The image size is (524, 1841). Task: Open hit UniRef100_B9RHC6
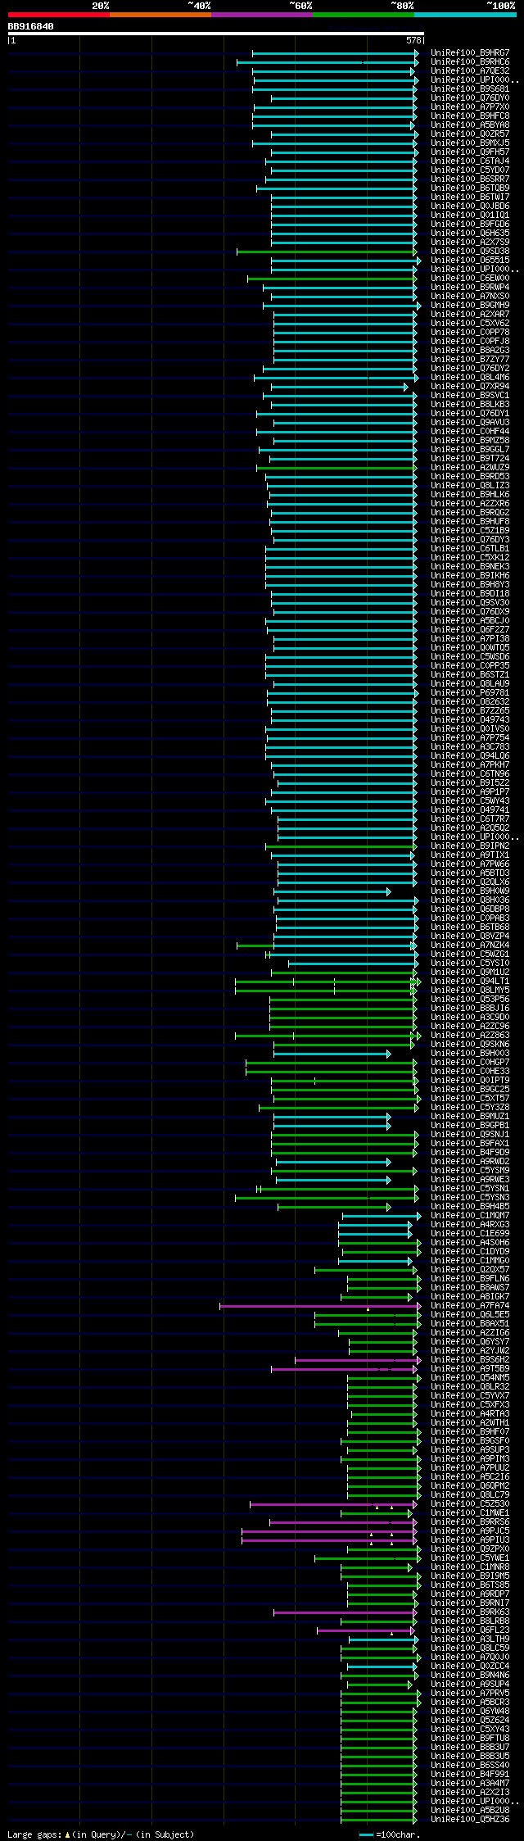coord(470,61)
